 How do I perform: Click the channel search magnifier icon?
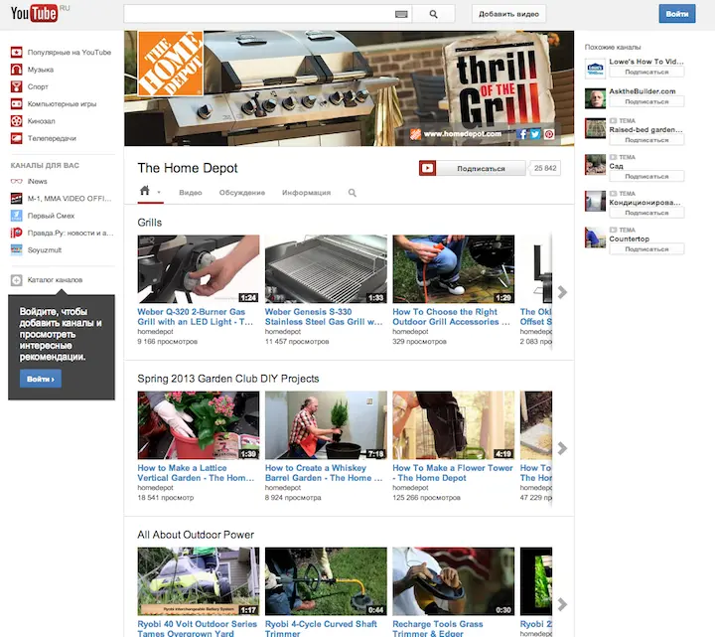pos(352,193)
